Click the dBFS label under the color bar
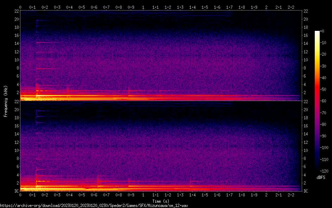332x208 pixels. 321,178
